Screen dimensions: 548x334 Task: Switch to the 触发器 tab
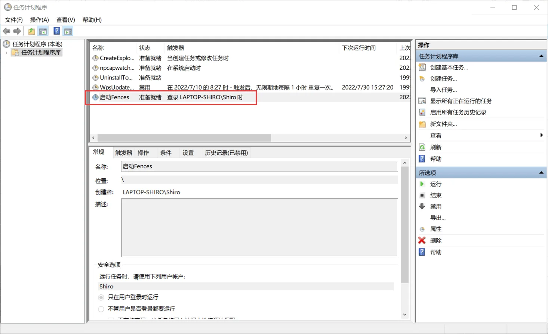(124, 153)
